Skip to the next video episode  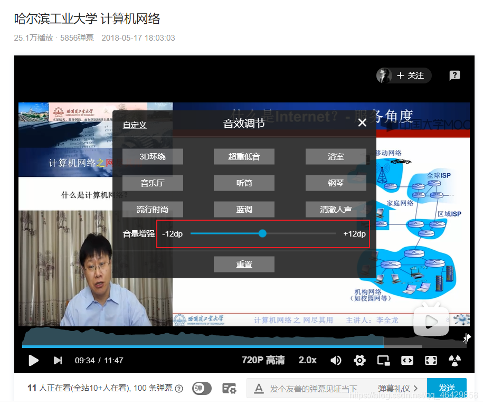pos(58,360)
